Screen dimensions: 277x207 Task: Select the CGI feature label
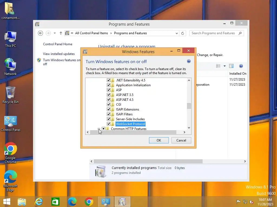(x=118, y=104)
